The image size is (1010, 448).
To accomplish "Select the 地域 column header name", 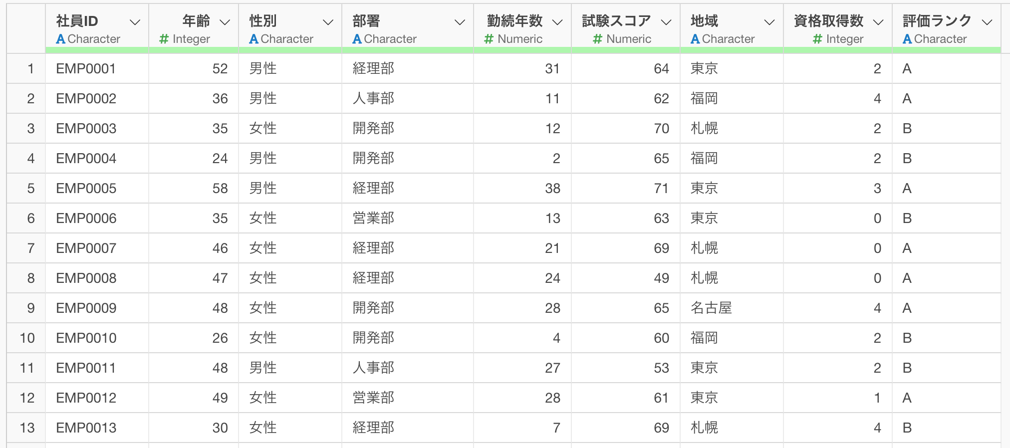I will (704, 21).
